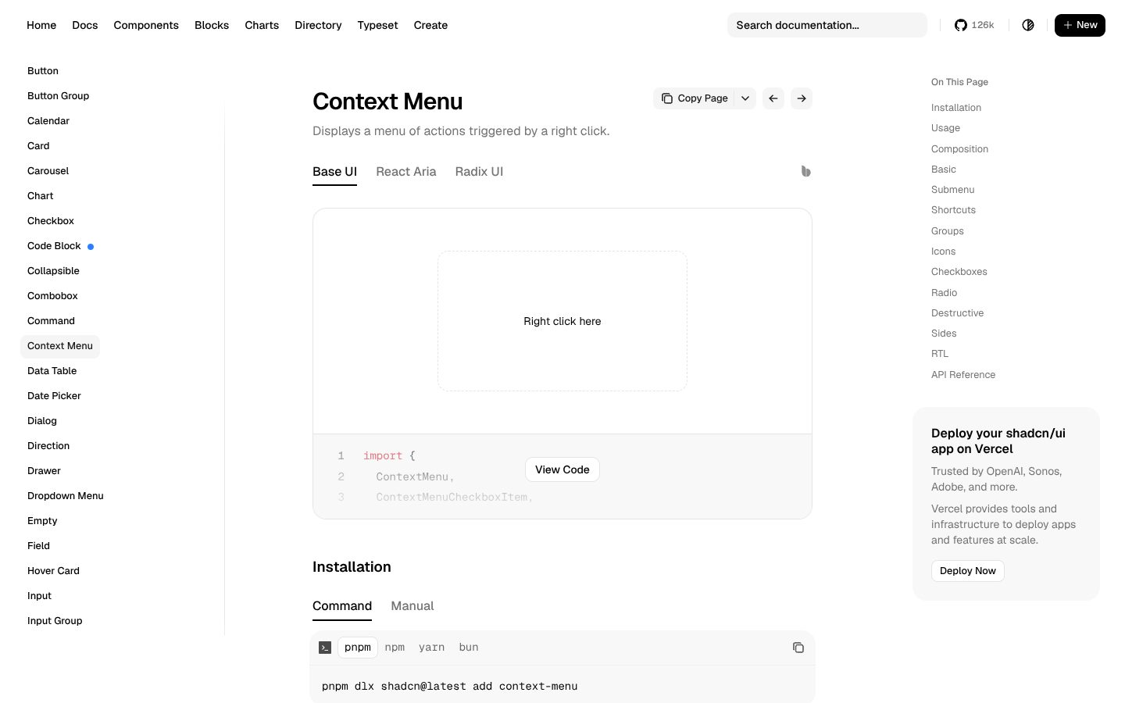Jump to API Reference in page outline
This screenshot has width=1125, height=703.
click(x=963, y=375)
